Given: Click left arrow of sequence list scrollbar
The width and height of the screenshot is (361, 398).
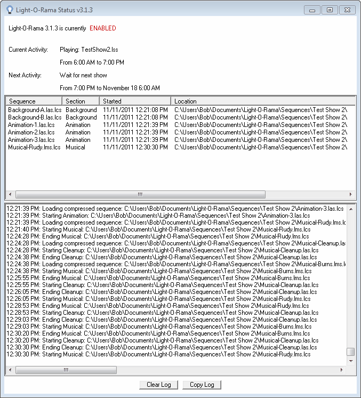Looking at the screenshot, I should 10,194.
